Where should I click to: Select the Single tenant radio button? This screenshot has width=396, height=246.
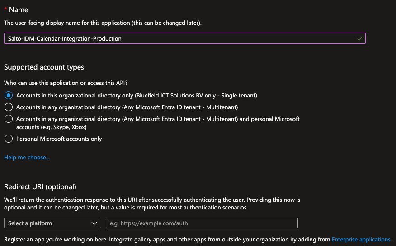(x=8, y=96)
